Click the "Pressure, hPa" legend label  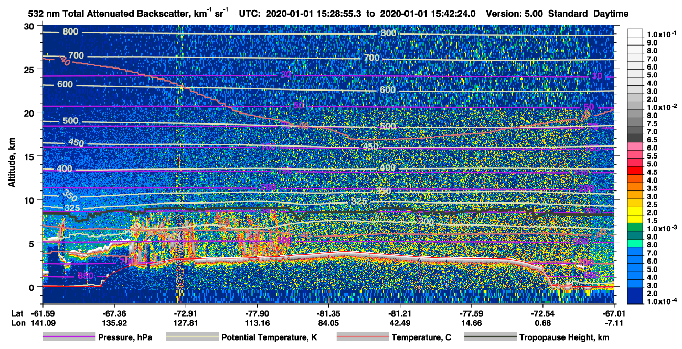[125, 338]
